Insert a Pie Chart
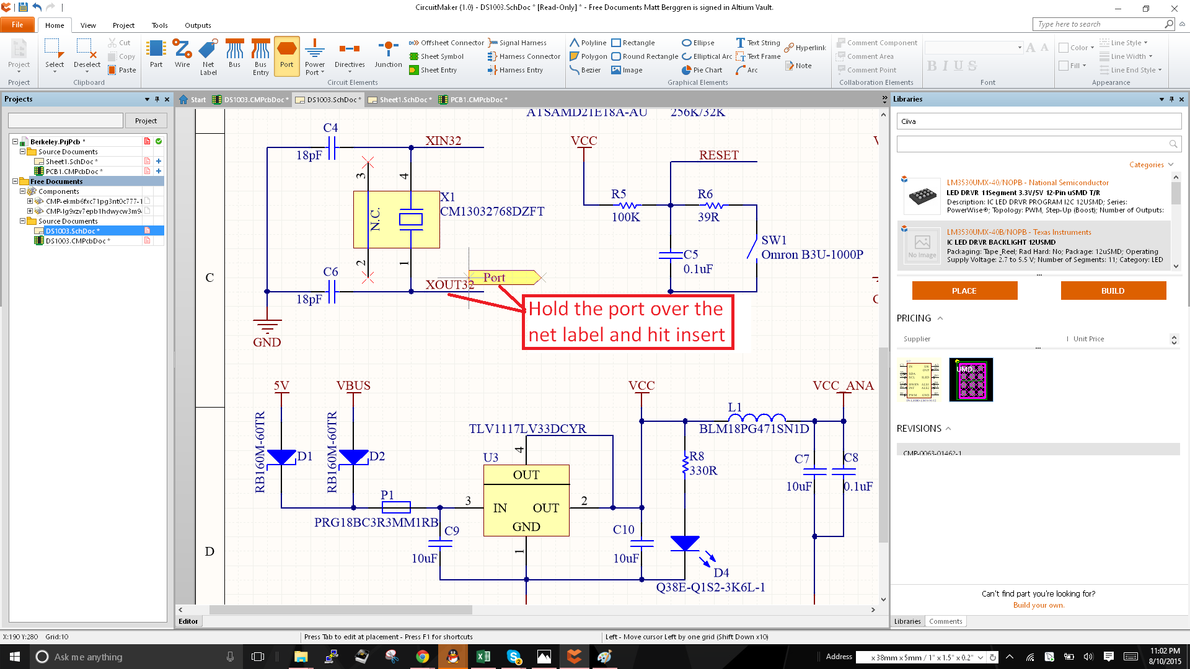Viewport: 1190px width, 669px height. [x=702, y=70]
